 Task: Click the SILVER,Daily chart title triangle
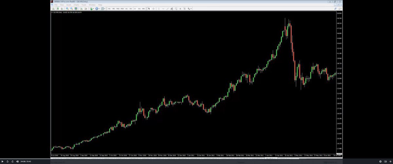click(52, 12)
